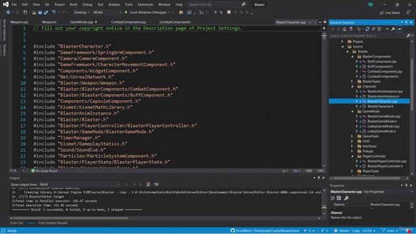Click the Alphabetical sort icon in Properties panel
The image size is (416, 234).
339,198
